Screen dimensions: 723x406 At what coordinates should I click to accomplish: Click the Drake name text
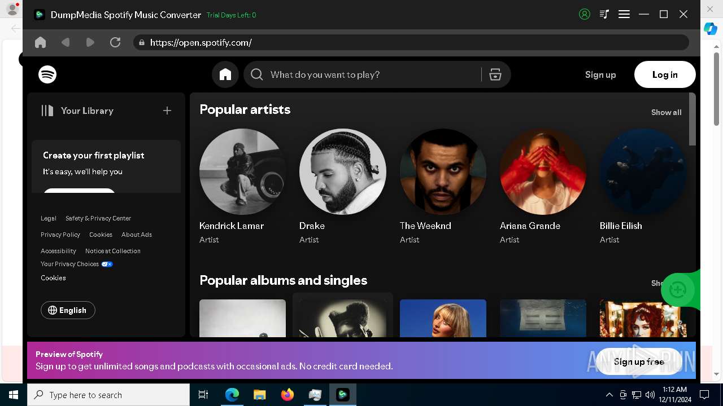[312, 226]
